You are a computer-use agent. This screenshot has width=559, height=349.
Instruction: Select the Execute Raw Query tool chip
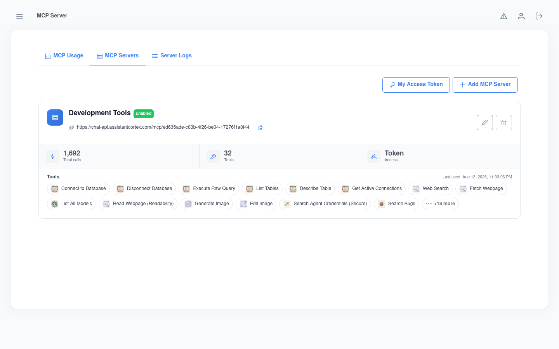click(209, 189)
